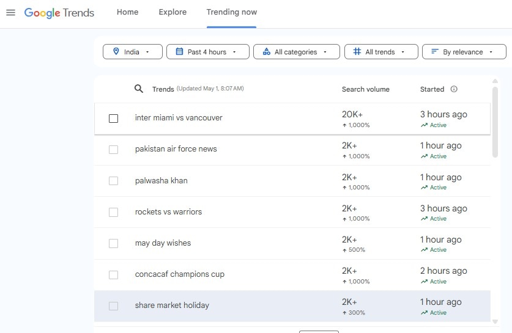Click the info icon next to Started
Image resolution: width=512 pixels, height=333 pixels.
(454, 89)
